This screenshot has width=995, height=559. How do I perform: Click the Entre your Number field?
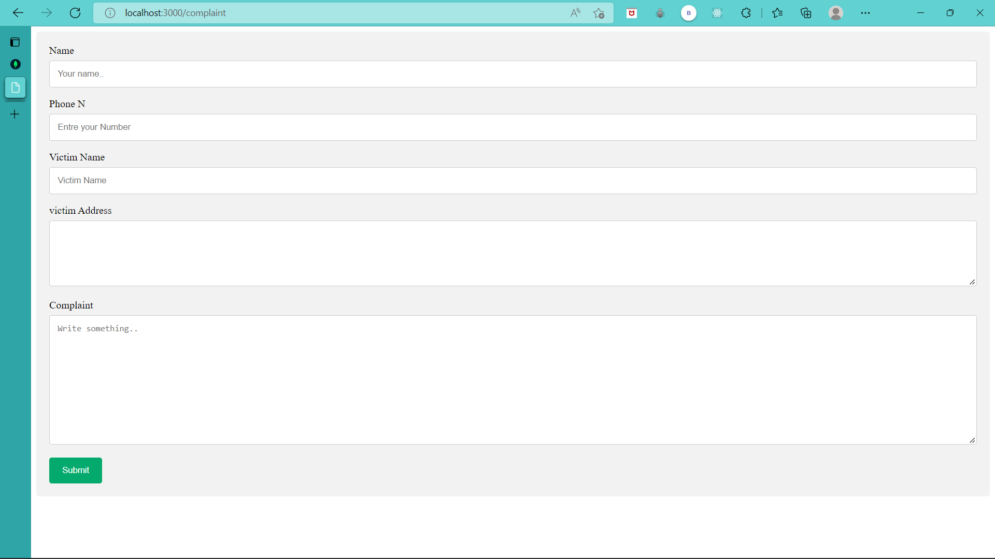(513, 127)
